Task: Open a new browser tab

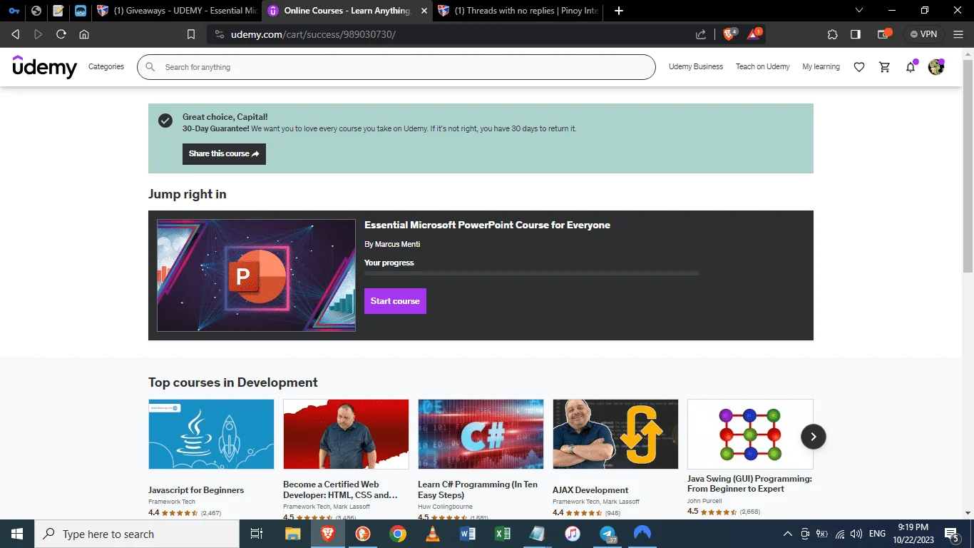Action: [618, 11]
